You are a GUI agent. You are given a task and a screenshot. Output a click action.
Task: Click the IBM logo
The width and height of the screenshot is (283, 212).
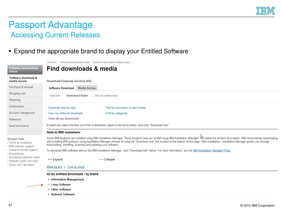point(265,11)
